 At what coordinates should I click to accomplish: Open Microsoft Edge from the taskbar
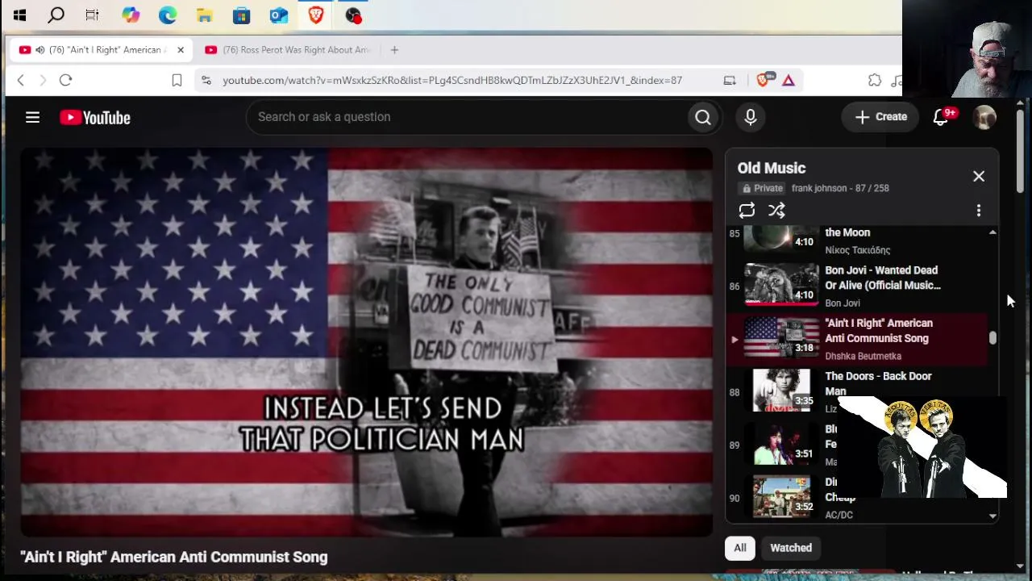click(x=168, y=15)
